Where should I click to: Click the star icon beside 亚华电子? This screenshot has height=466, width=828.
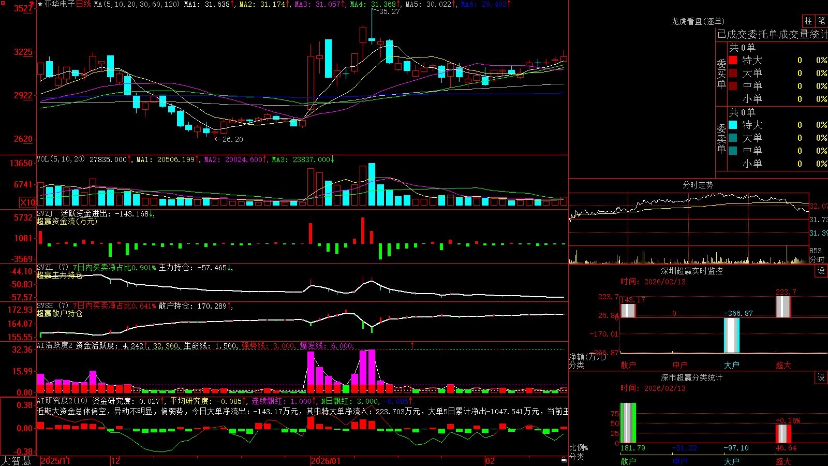(40, 4)
